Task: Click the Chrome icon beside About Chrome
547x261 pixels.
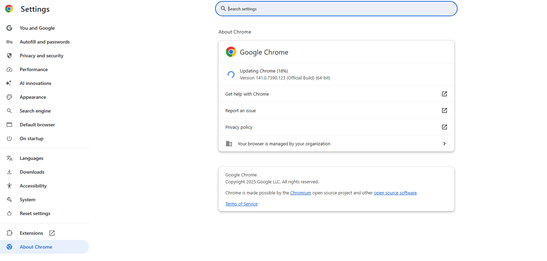Action: pyautogui.click(x=9, y=247)
